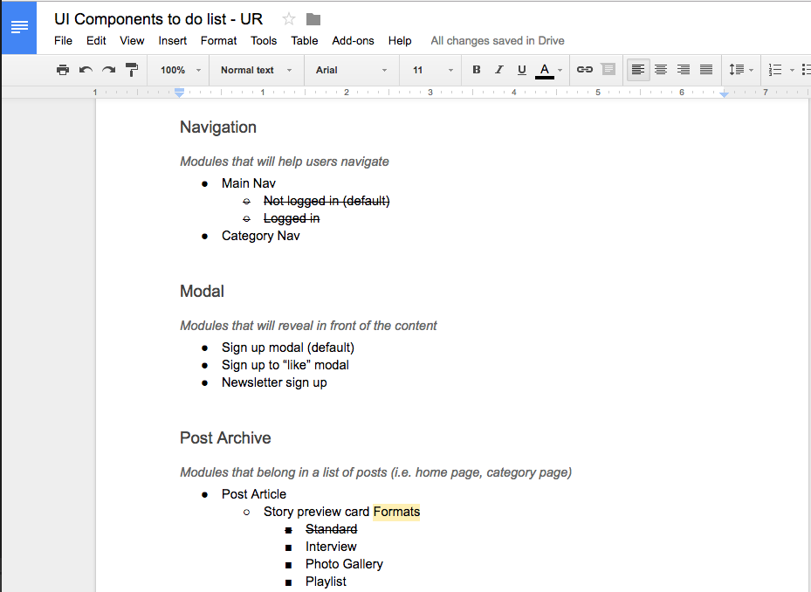The width and height of the screenshot is (811, 592).
Task: Open the Add-ons menu
Action: [353, 41]
